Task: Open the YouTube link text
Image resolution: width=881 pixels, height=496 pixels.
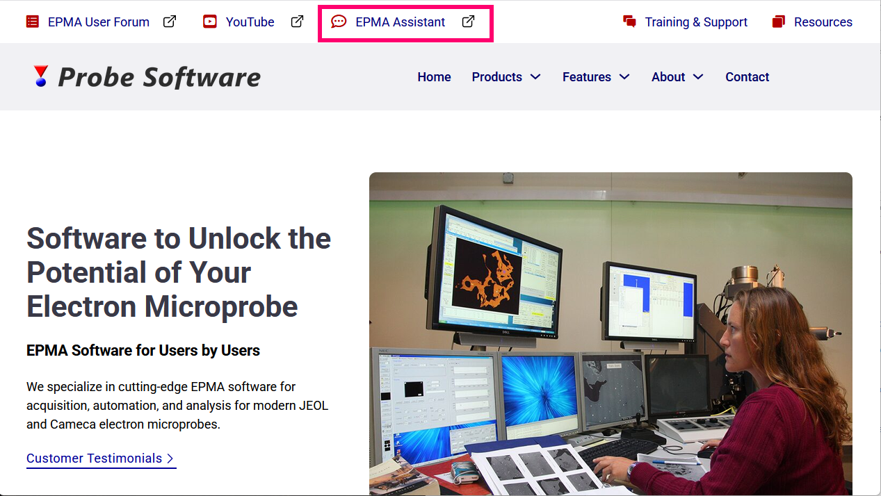Action: click(x=250, y=22)
